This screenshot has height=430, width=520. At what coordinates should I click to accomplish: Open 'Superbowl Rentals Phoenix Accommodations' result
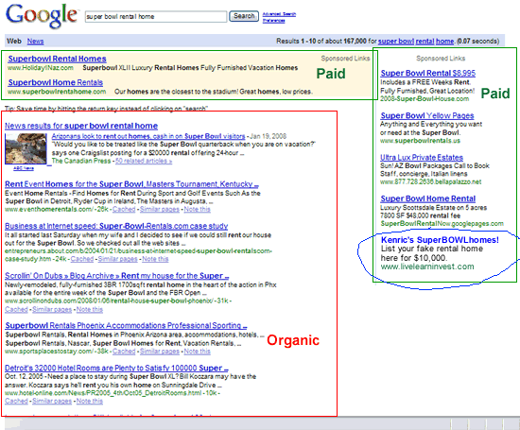coord(126,325)
